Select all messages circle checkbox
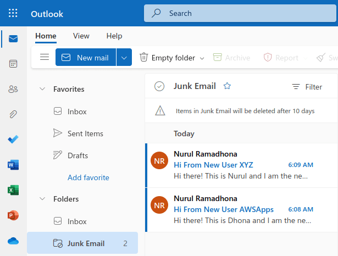Image resolution: width=338 pixels, height=256 pixels. [159, 86]
